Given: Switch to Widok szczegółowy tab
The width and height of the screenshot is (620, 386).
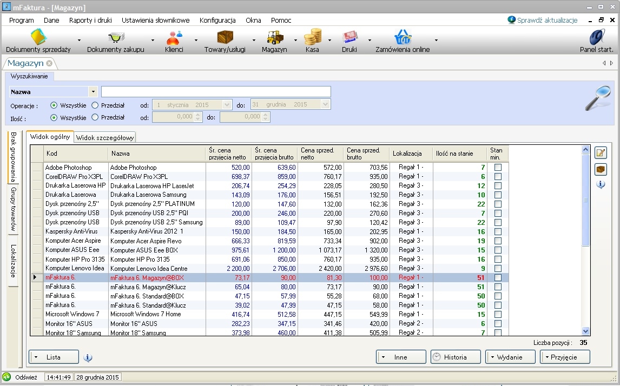Looking at the screenshot, I should point(105,137).
